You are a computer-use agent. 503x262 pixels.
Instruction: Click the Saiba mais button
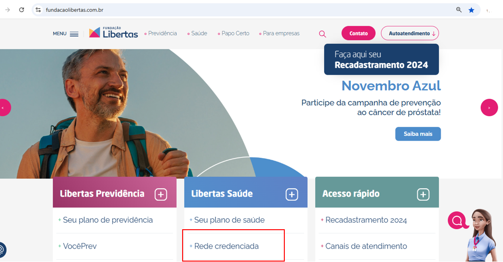click(x=417, y=134)
